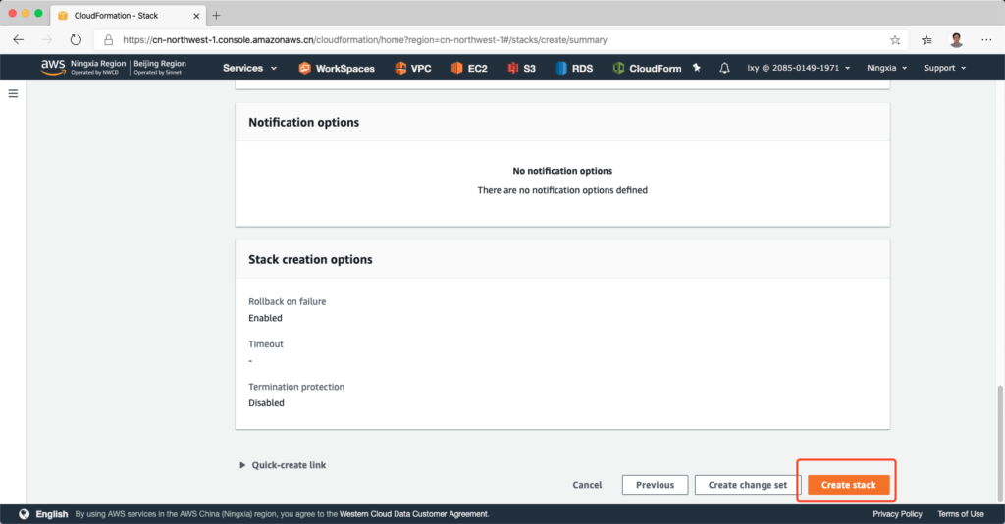Image resolution: width=1005 pixels, height=524 pixels.
Task: Click the Previous button
Action: click(x=655, y=485)
